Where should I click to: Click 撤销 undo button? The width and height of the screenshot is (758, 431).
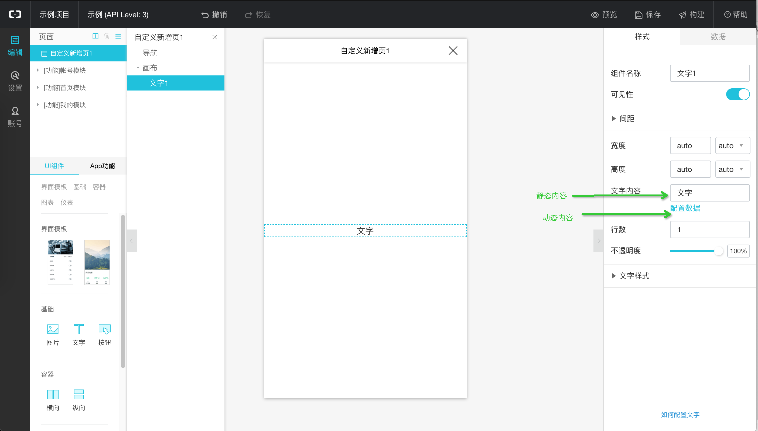(214, 15)
